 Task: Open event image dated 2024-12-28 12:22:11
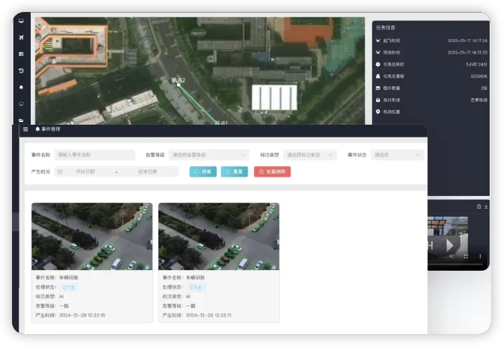tap(219, 236)
